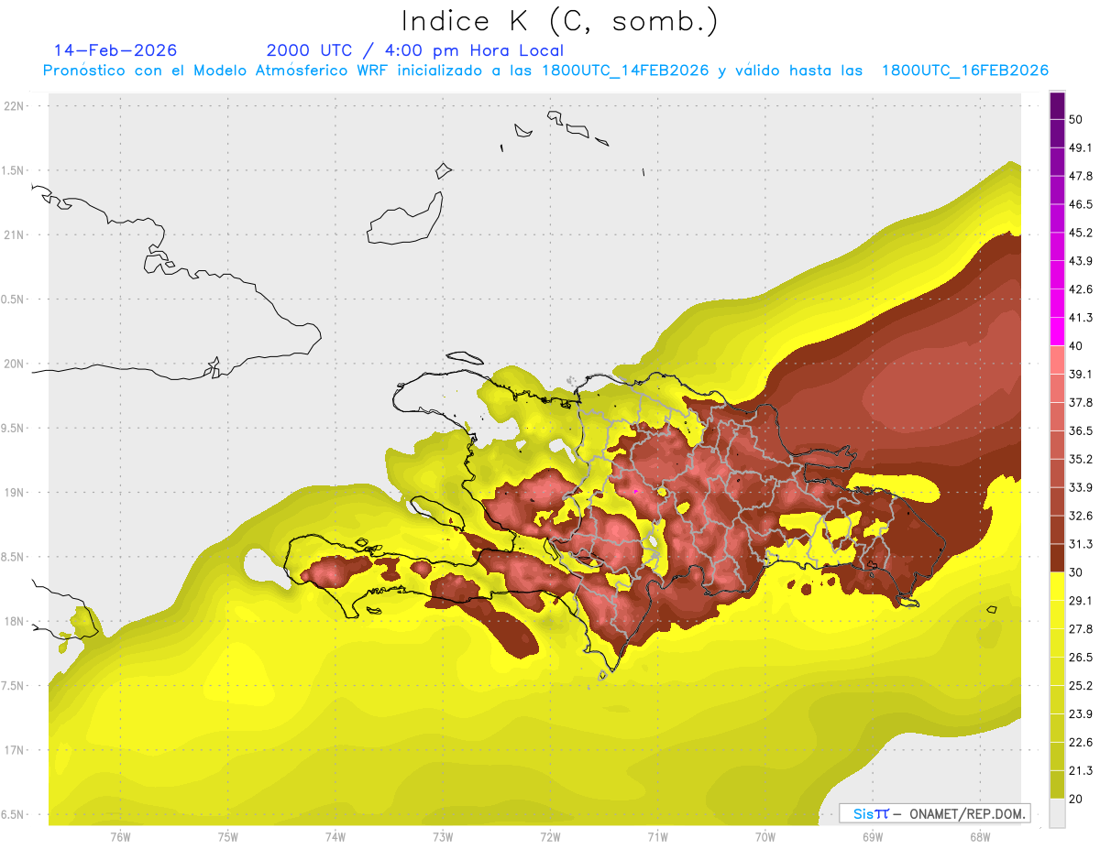Click color bar value "46.5"

click(1080, 204)
